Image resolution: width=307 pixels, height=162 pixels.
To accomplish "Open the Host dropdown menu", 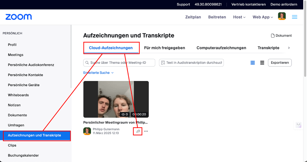I will 239,17.
